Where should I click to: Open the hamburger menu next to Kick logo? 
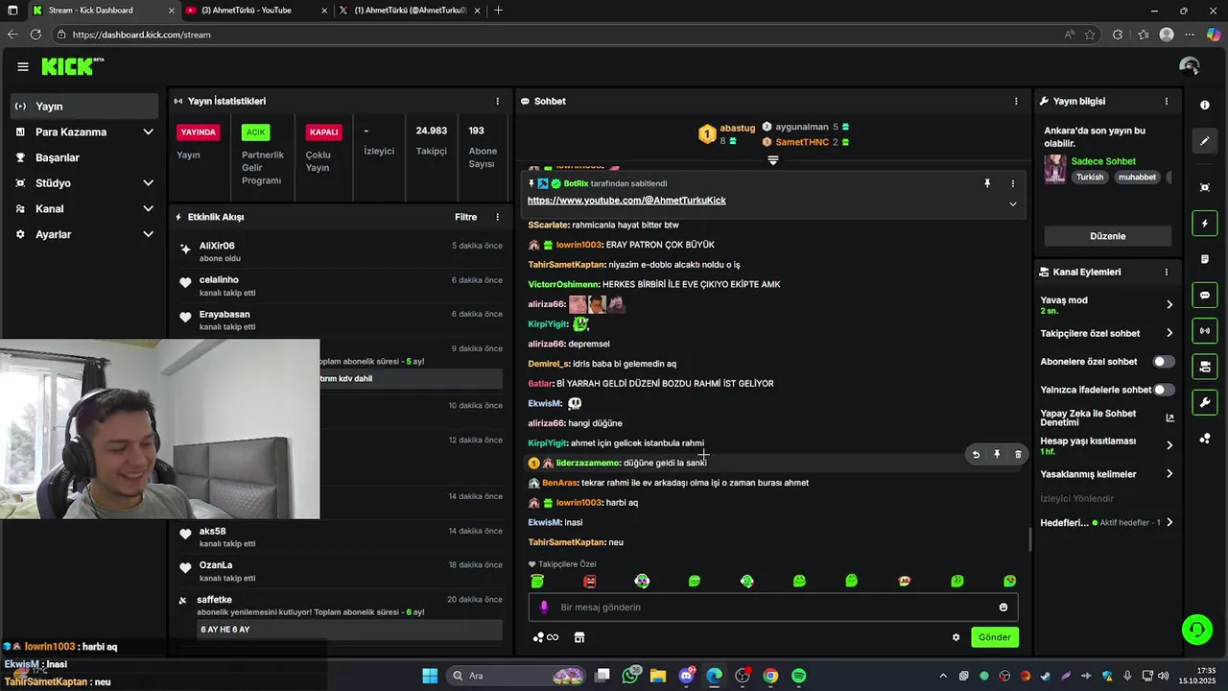point(23,66)
